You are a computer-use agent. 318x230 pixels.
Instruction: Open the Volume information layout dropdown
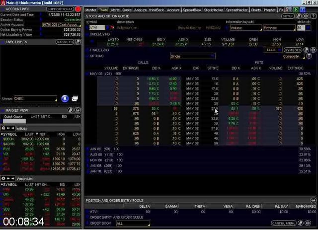(x=246, y=28)
